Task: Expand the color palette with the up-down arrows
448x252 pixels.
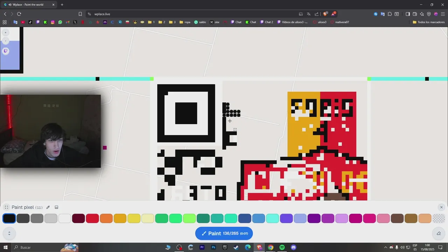Action: pos(9,233)
